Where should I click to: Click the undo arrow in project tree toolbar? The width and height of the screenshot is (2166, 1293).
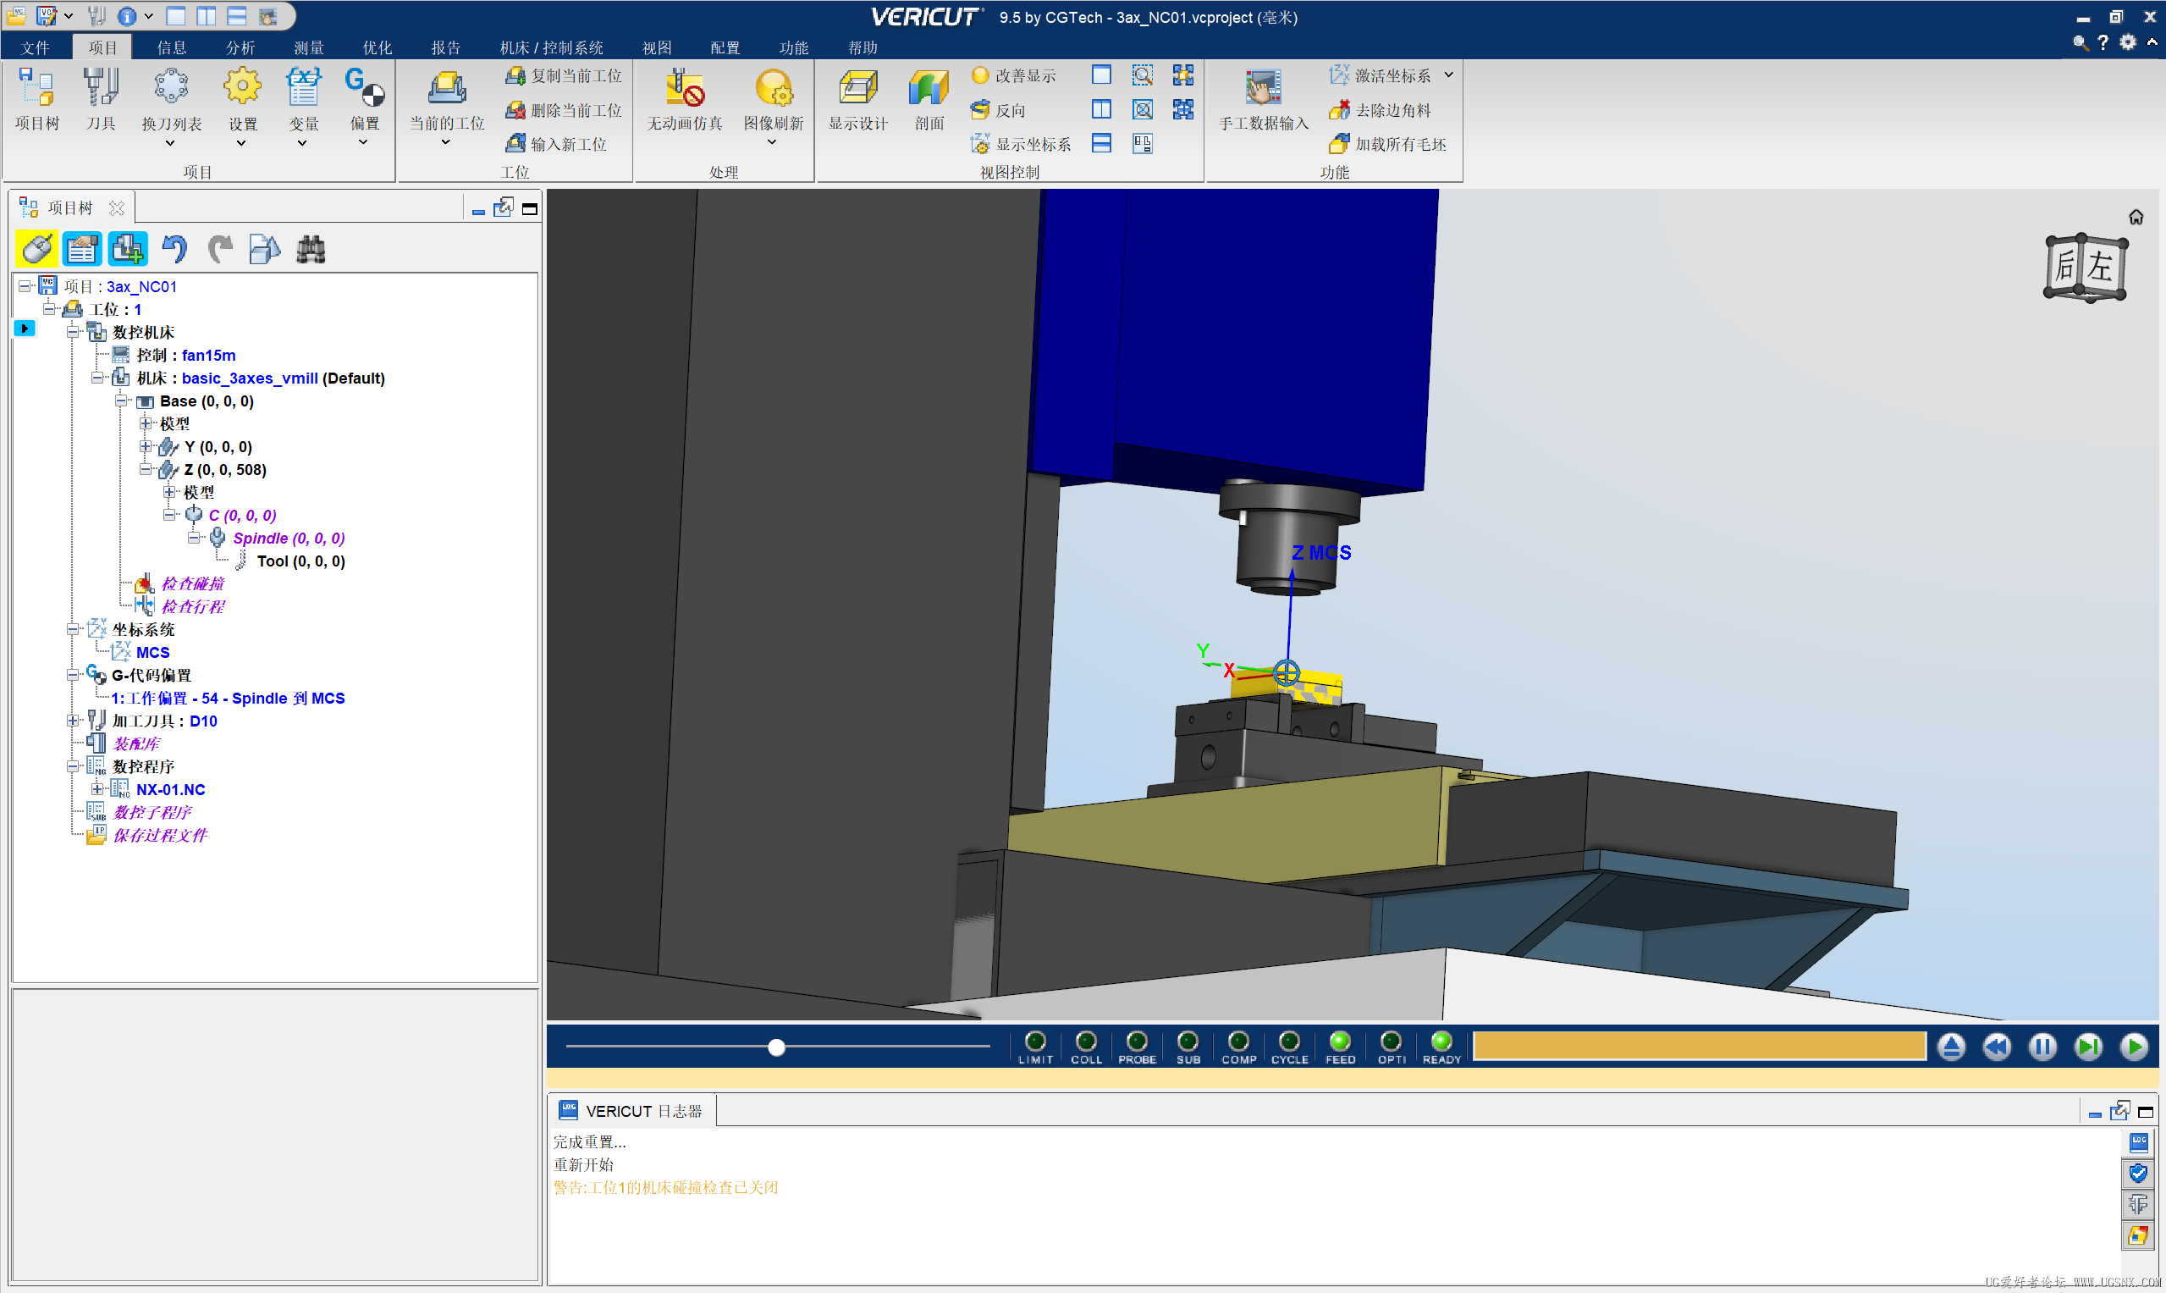pos(174,250)
